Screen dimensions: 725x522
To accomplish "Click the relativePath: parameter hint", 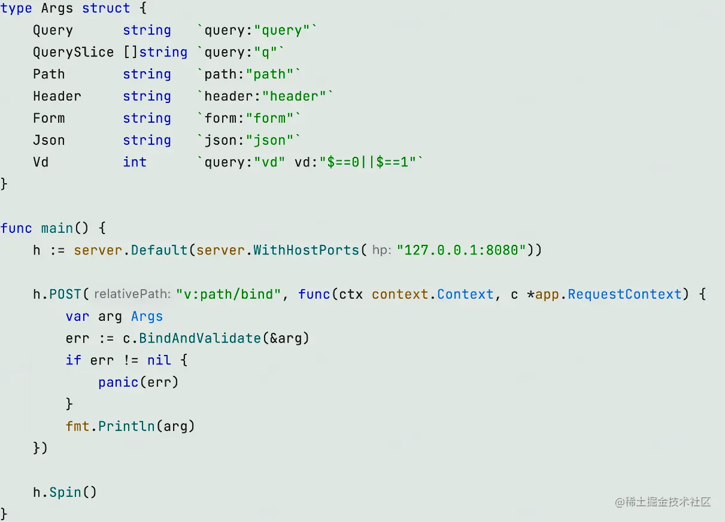I will [132, 295].
